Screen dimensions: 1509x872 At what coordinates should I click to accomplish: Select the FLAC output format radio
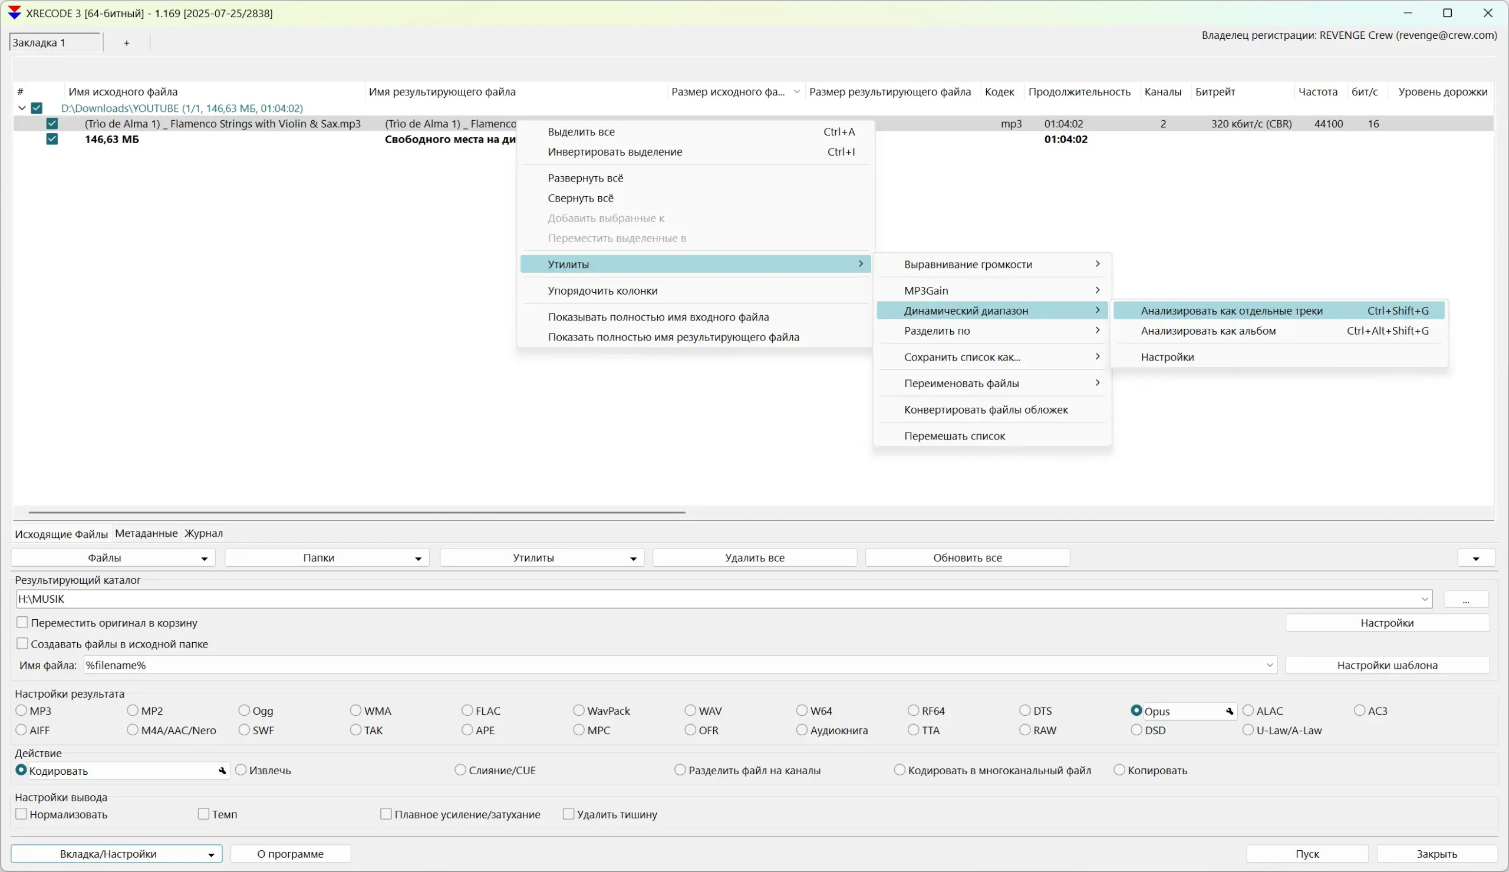pos(467,711)
